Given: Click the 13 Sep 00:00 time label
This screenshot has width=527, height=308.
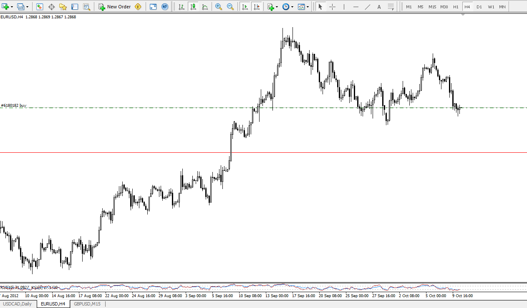Looking at the screenshot, I should pos(277,295).
